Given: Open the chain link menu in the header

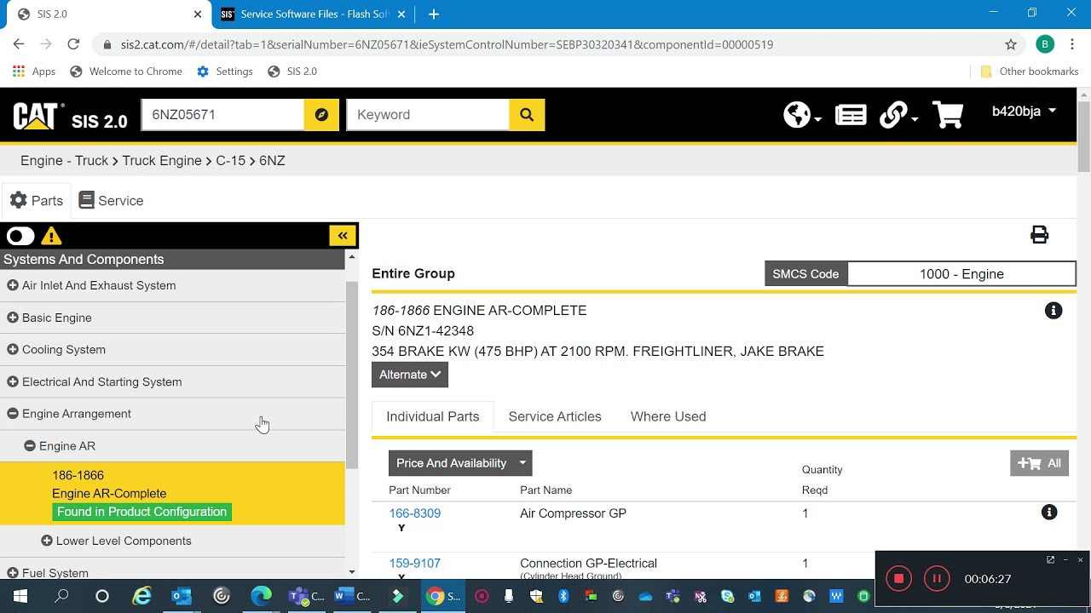Looking at the screenshot, I should pos(898,115).
